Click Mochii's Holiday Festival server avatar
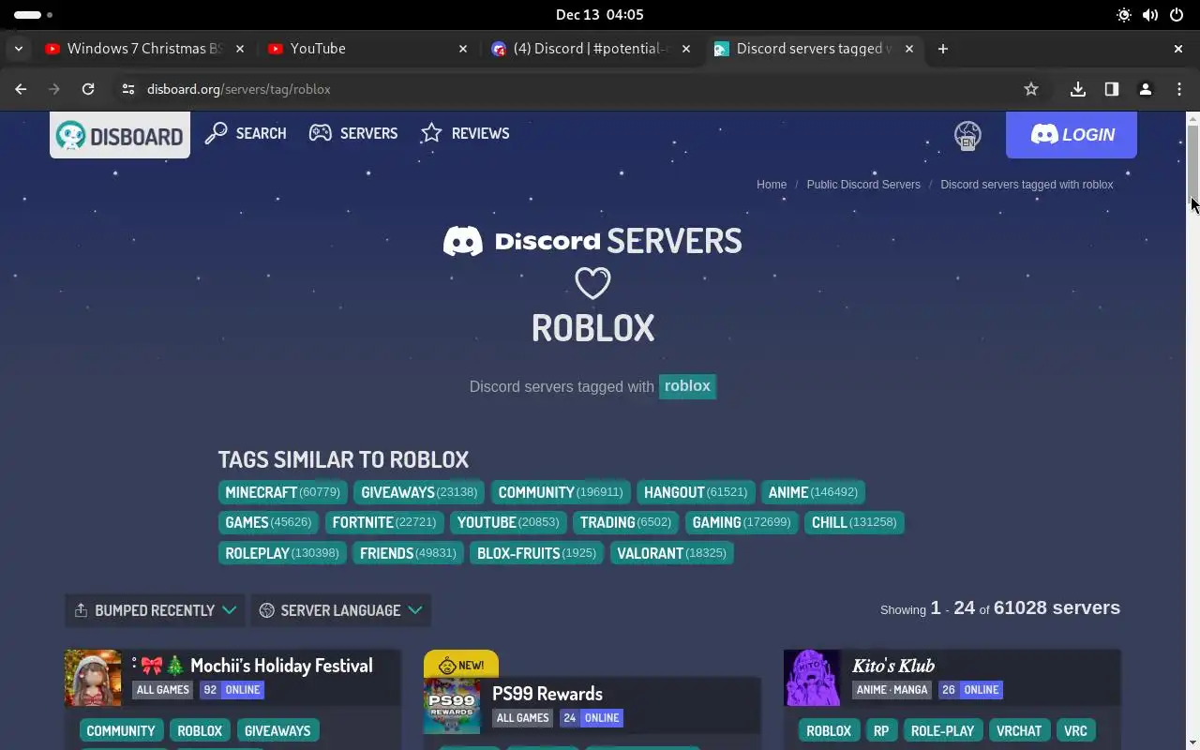The width and height of the screenshot is (1200, 750). point(93,678)
